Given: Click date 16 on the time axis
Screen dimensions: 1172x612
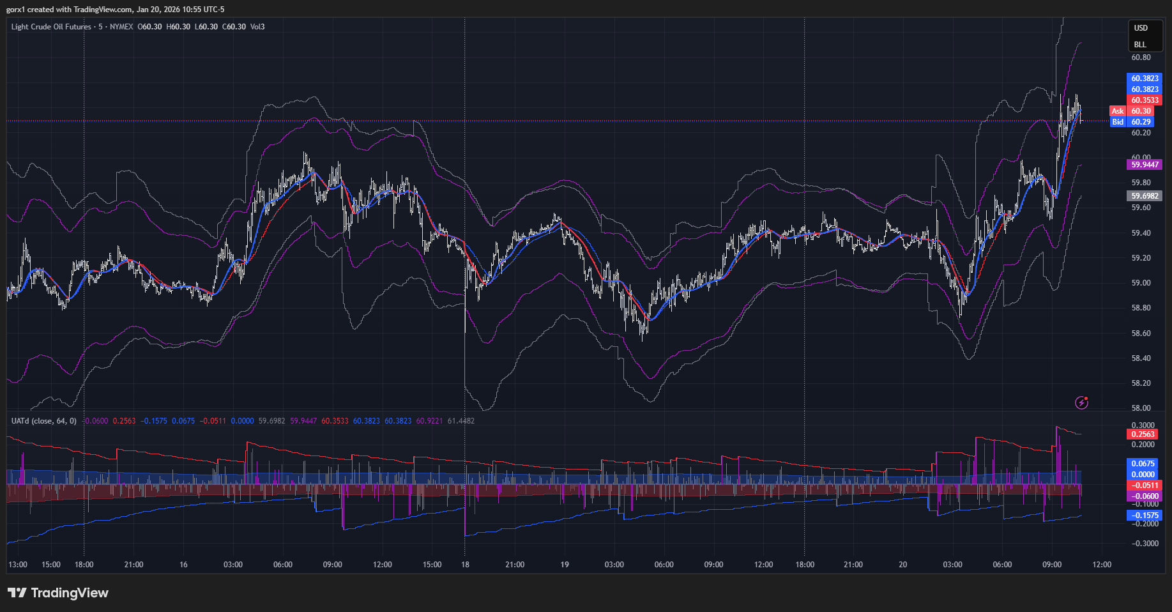Looking at the screenshot, I should tap(183, 565).
